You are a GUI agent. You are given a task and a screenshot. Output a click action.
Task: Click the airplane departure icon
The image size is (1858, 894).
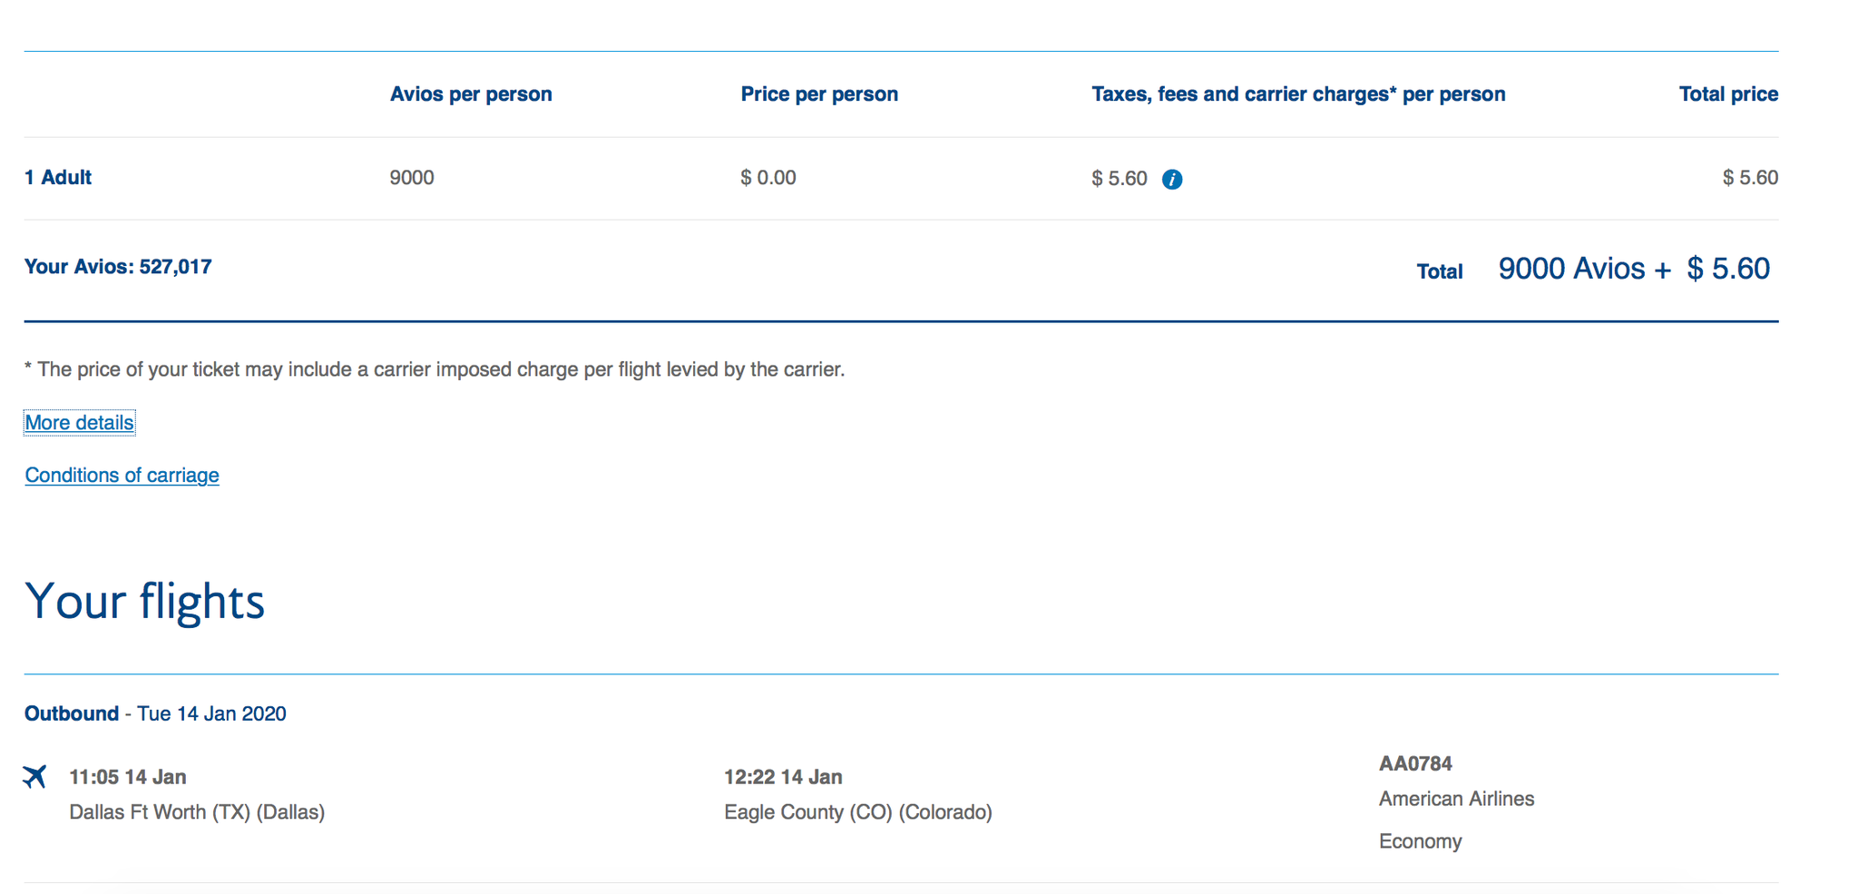(x=34, y=776)
